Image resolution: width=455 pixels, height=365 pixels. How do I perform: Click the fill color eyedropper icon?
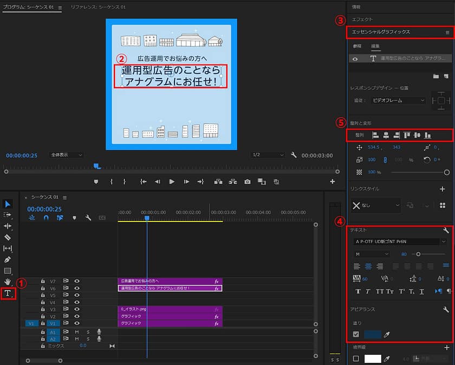(x=387, y=335)
